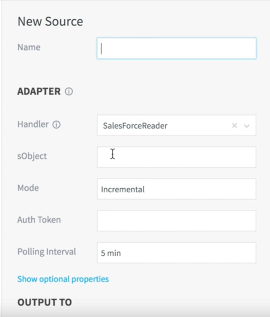
Task: Select the Mode field showing Incremental
Action: [x=176, y=189]
